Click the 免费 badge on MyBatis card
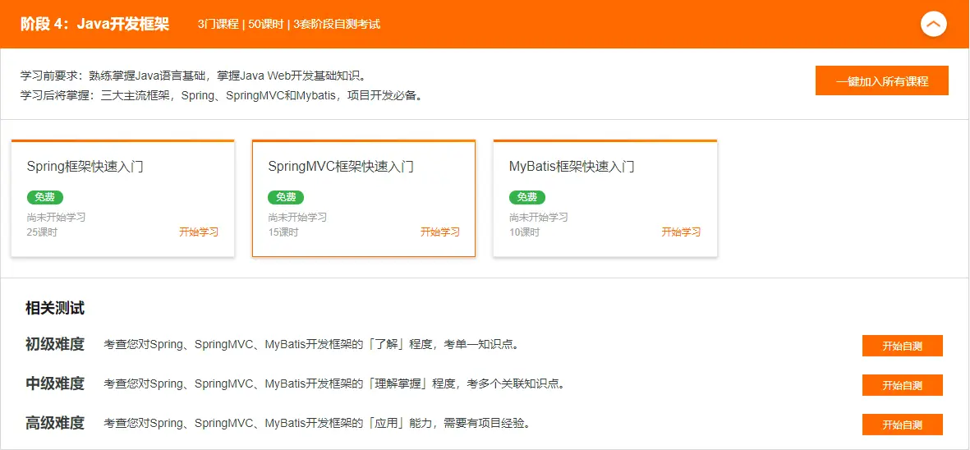Viewport: 970px width, 450px height. tap(527, 197)
